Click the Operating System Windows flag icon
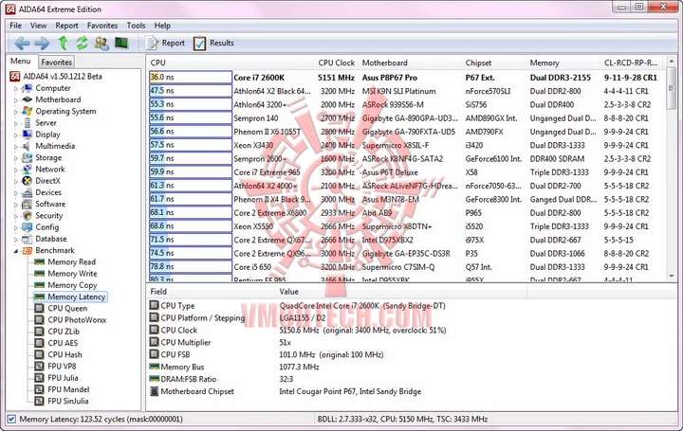This screenshot has height=431, width=683. click(x=28, y=112)
